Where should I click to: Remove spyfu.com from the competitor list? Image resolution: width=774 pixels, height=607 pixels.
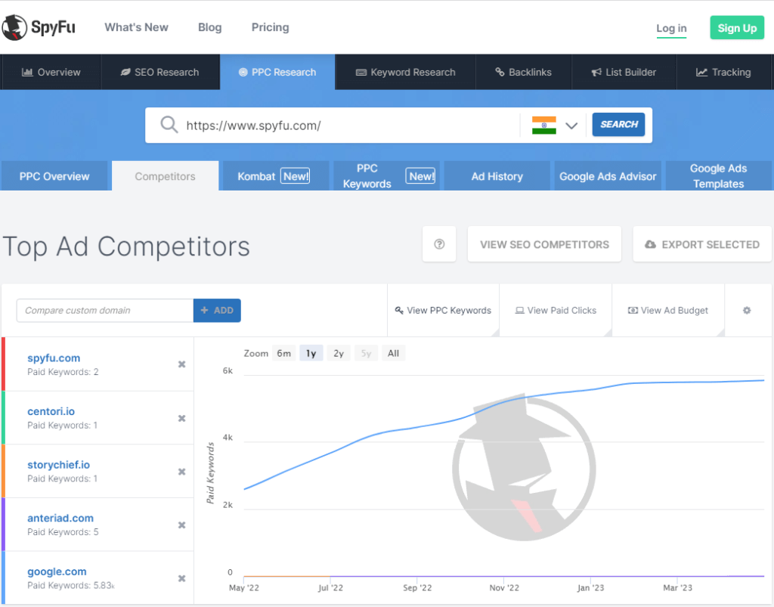(x=181, y=364)
